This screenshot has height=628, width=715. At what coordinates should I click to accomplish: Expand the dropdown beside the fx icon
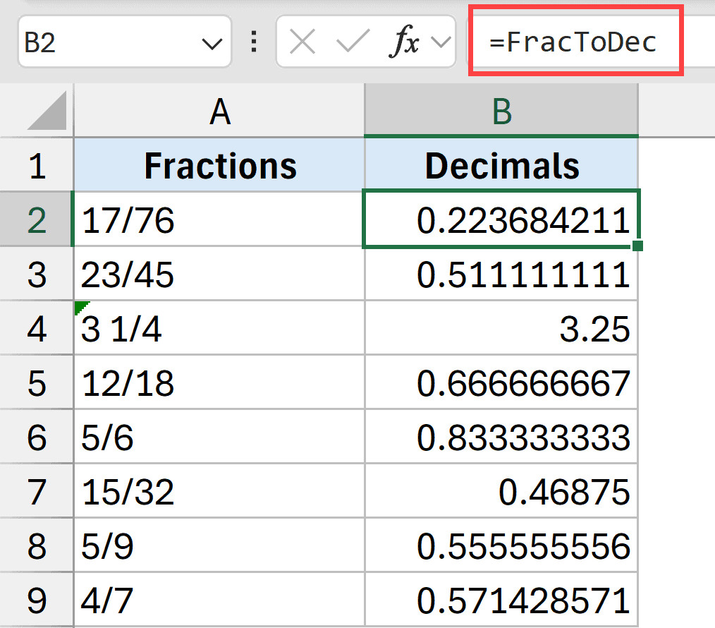click(441, 43)
